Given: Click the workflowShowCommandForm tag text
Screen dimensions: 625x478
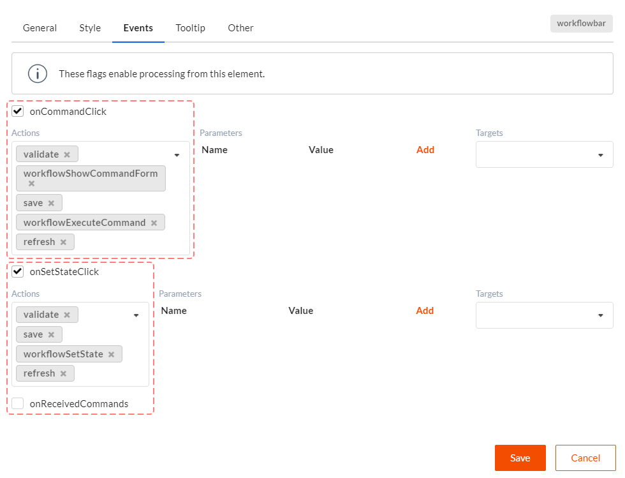Looking at the screenshot, I should tap(91, 174).
